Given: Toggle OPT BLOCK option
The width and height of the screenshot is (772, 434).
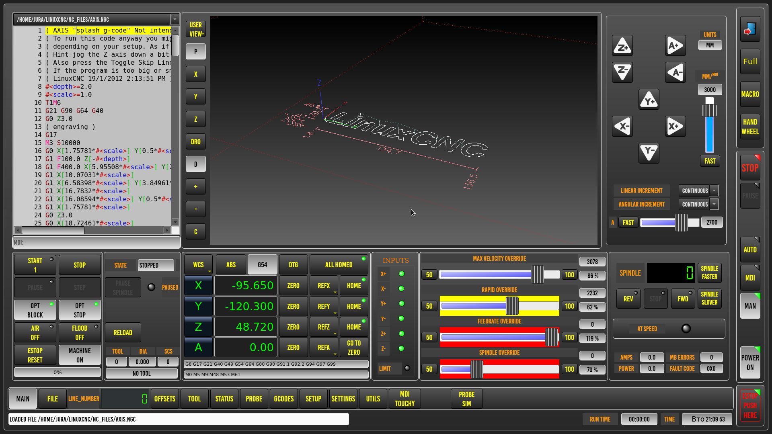Looking at the screenshot, I should pyautogui.click(x=35, y=310).
